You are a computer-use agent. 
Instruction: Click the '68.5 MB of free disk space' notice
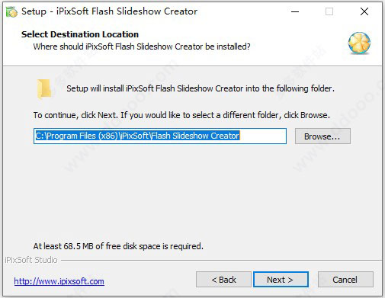(x=118, y=246)
